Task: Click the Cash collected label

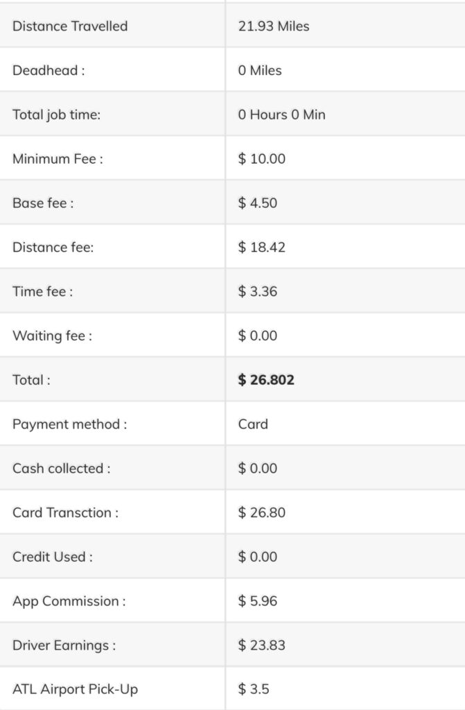Action: coord(62,468)
